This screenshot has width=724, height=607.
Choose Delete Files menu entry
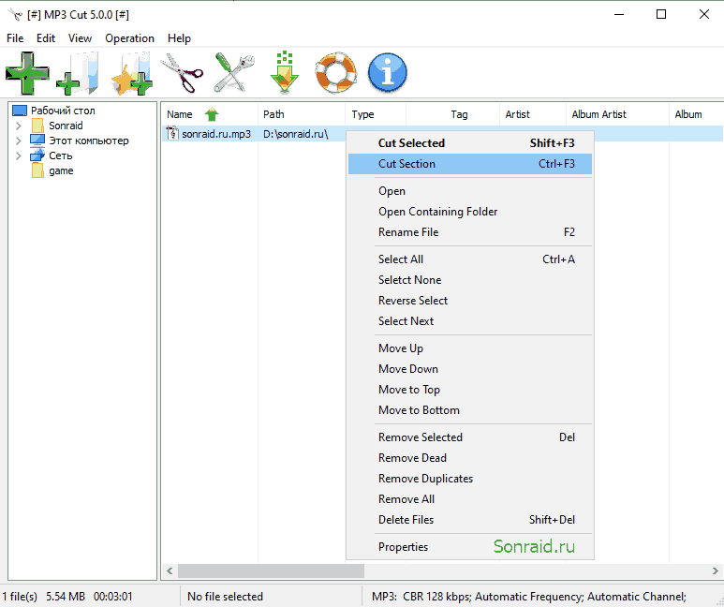coord(470,520)
